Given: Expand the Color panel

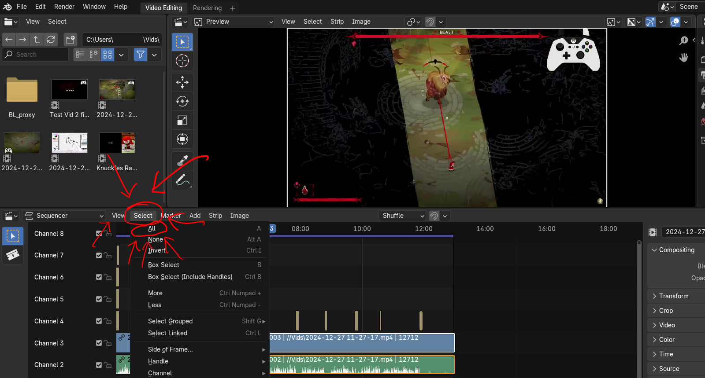Looking at the screenshot, I should pos(676,340).
